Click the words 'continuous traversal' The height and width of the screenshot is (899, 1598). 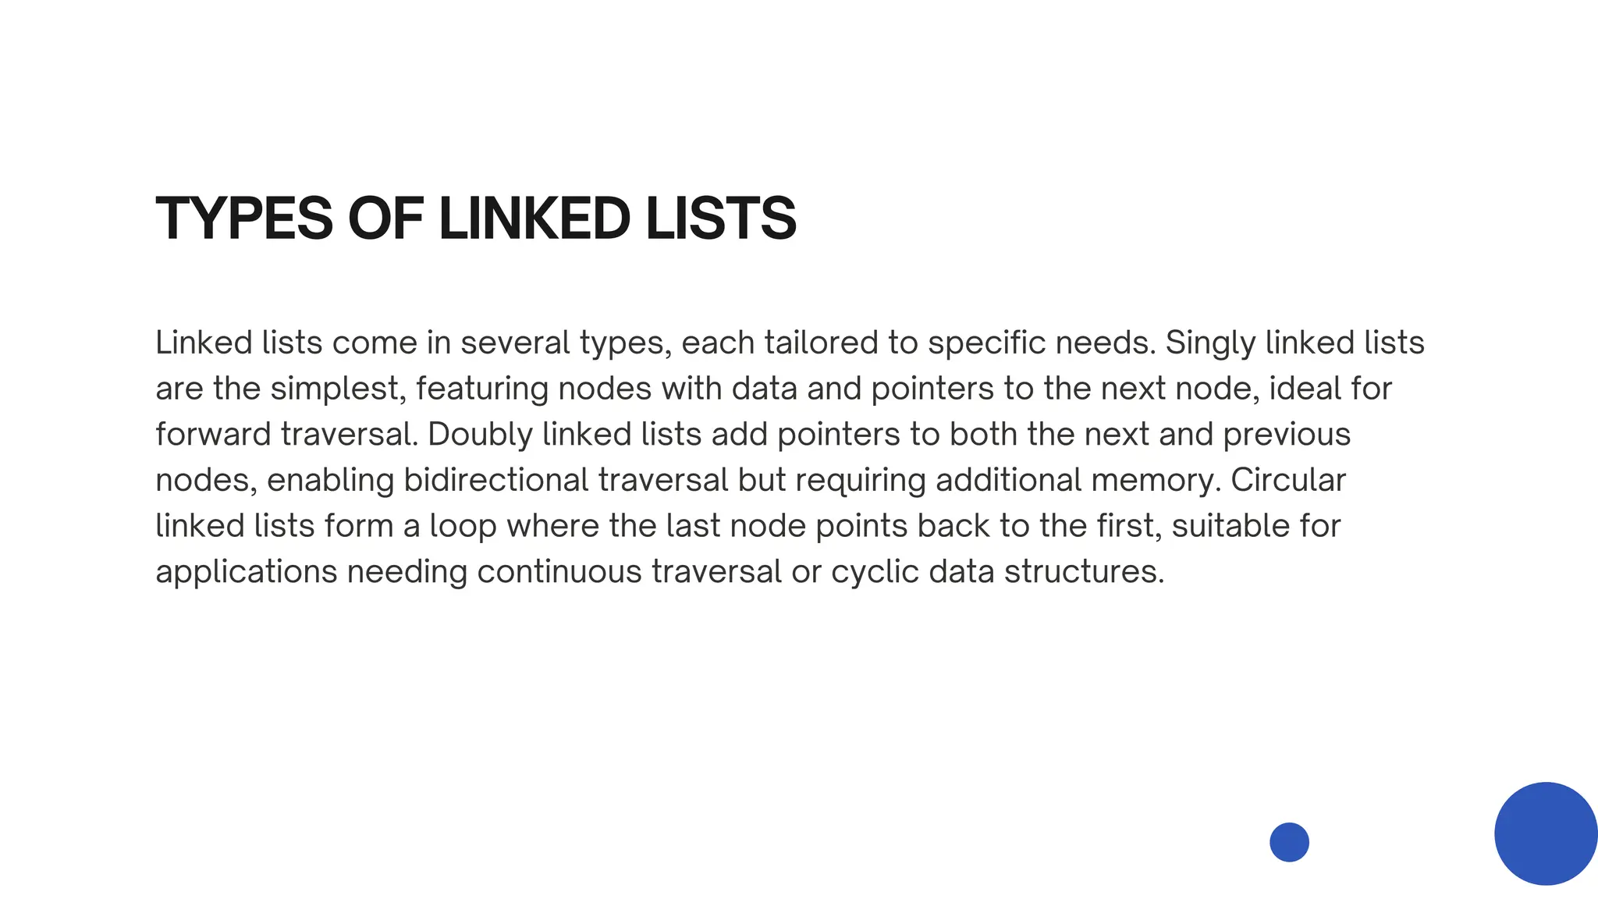[x=629, y=572]
